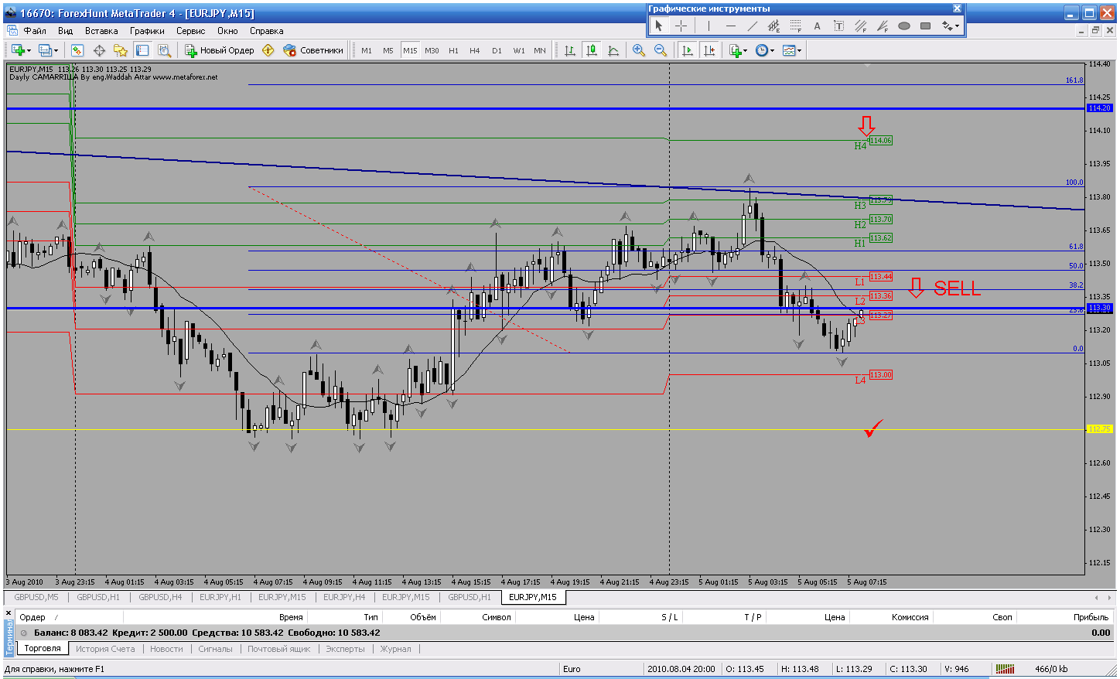
Task: Click the zoom out magnifier icon
Action: click(660, 50)
